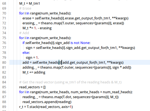Viewport: 150px width, 111px height.
Task: Click 'sign * add' expression on line 81
Action: (x=121, y=68)
